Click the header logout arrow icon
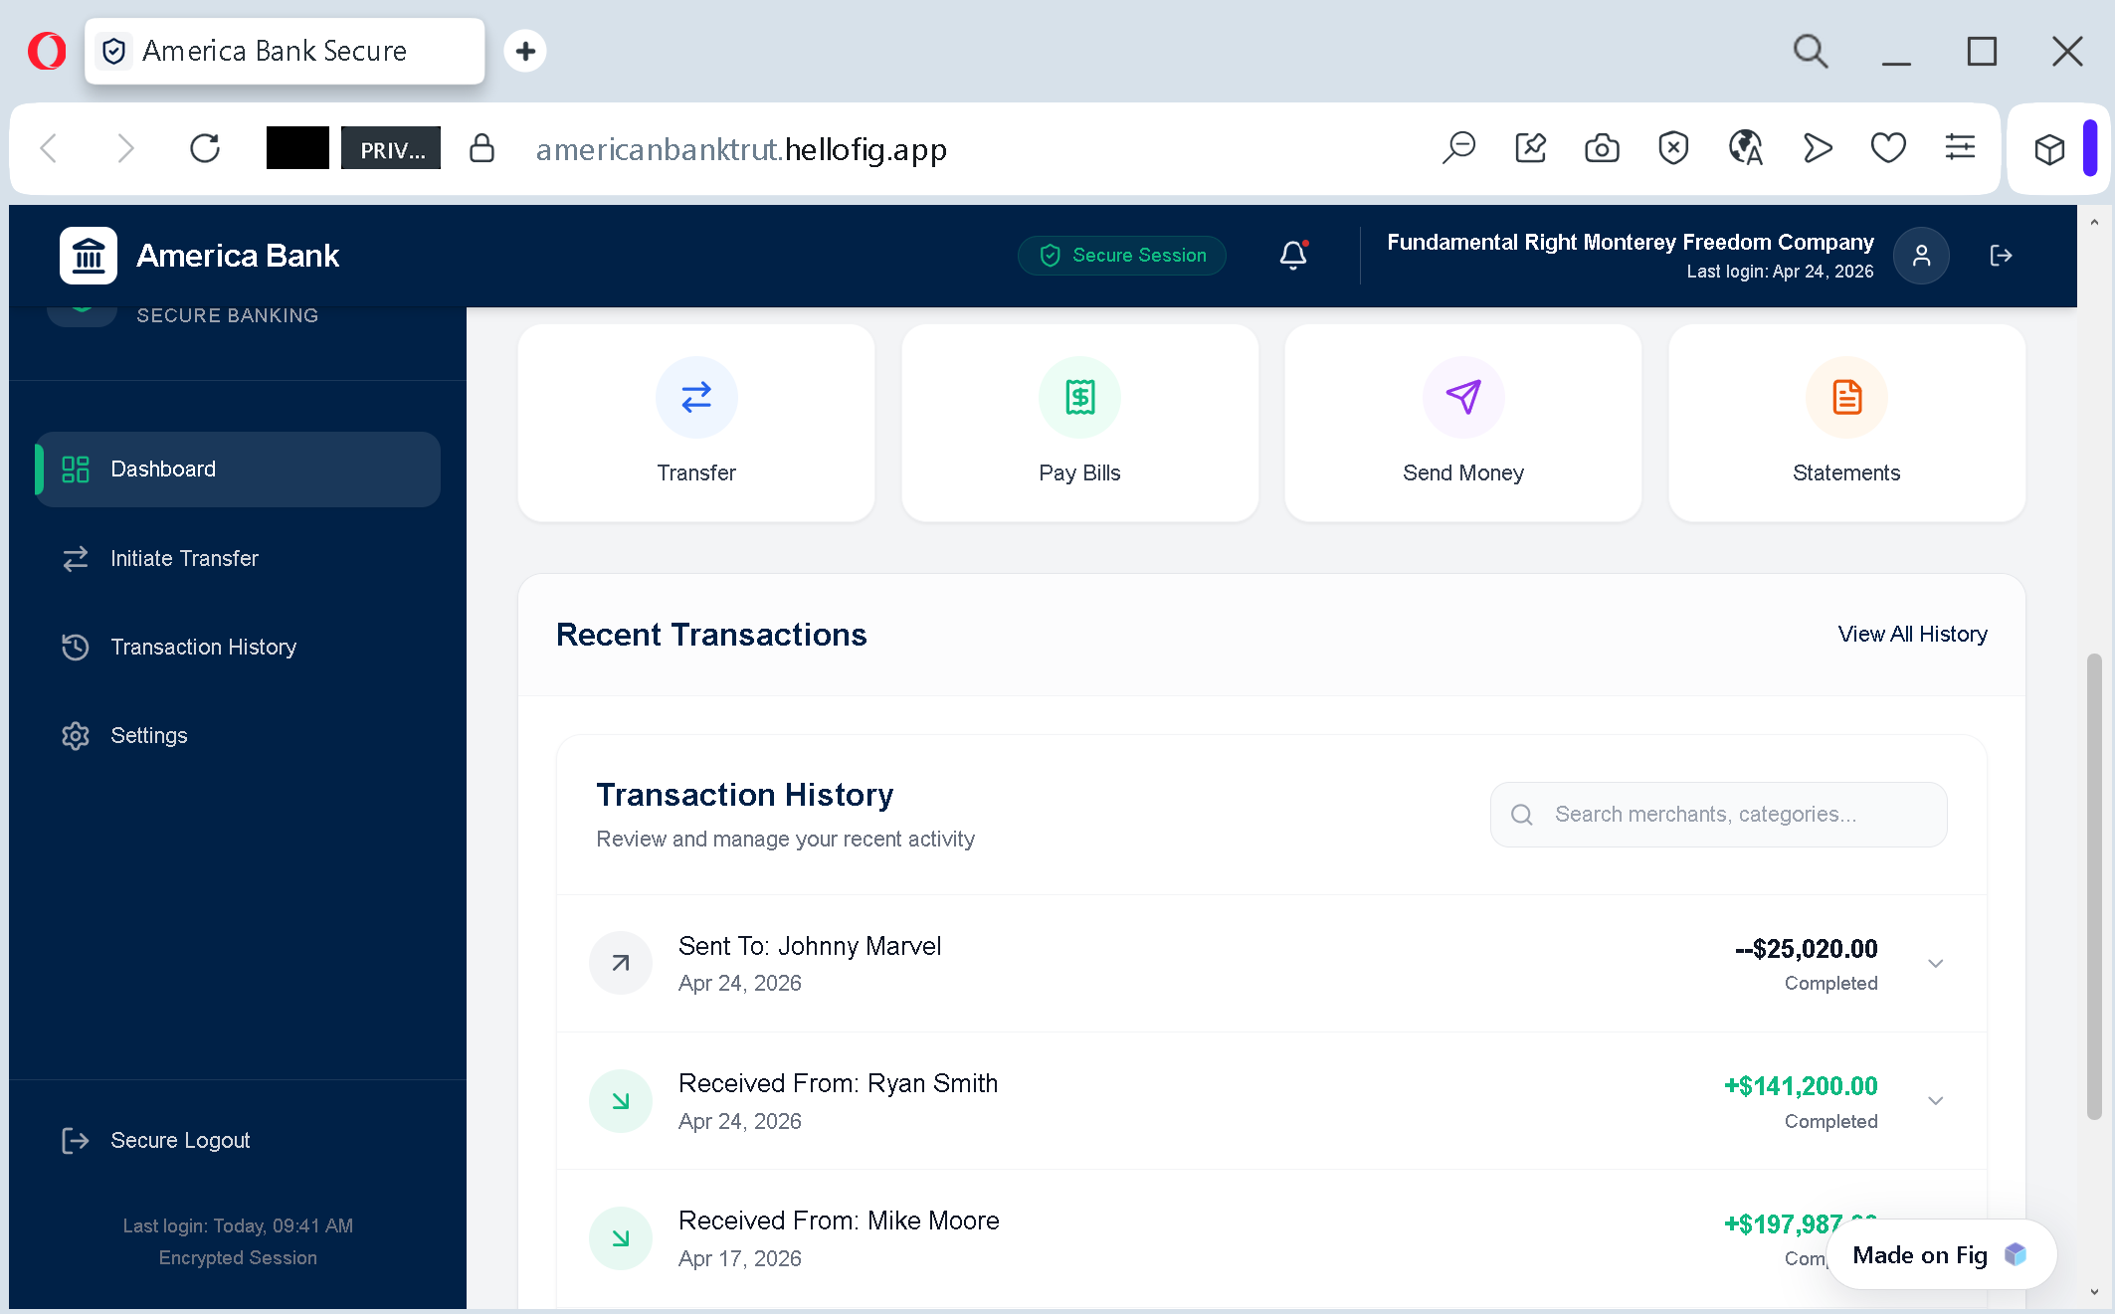2115x1314 pixels. (2001, 256)
